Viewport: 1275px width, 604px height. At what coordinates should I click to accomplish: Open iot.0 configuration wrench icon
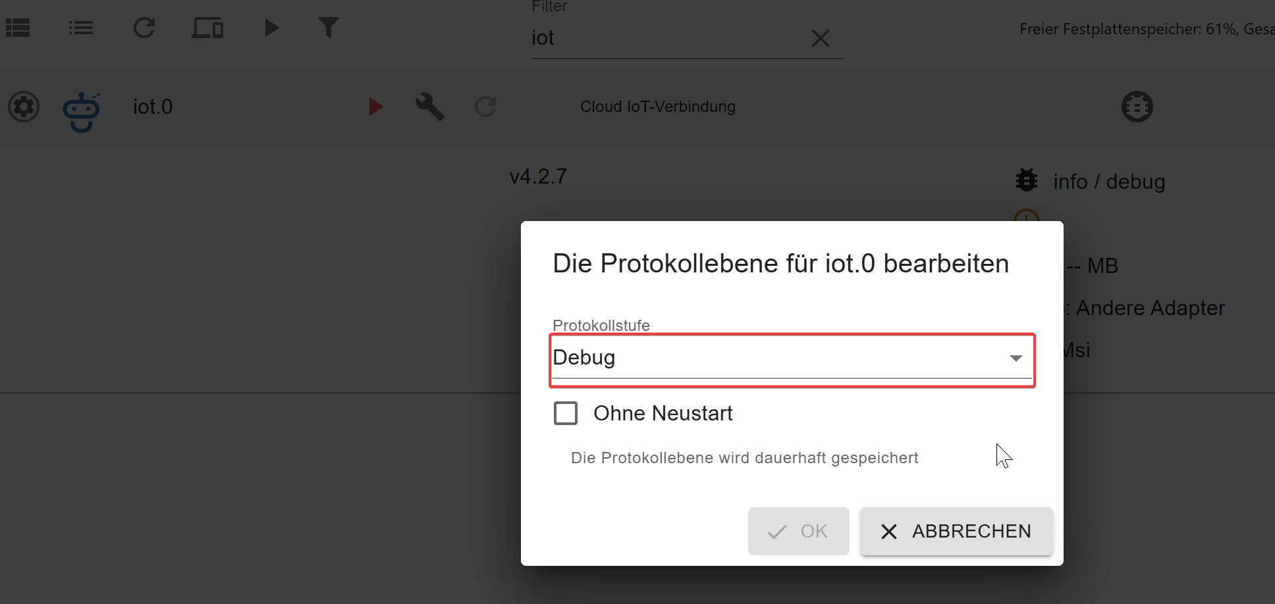click(x=429, y=107)
